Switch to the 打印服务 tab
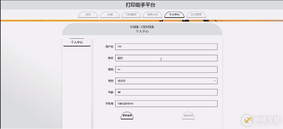Viewport: 283px width, 129px height. coord(131,15)
